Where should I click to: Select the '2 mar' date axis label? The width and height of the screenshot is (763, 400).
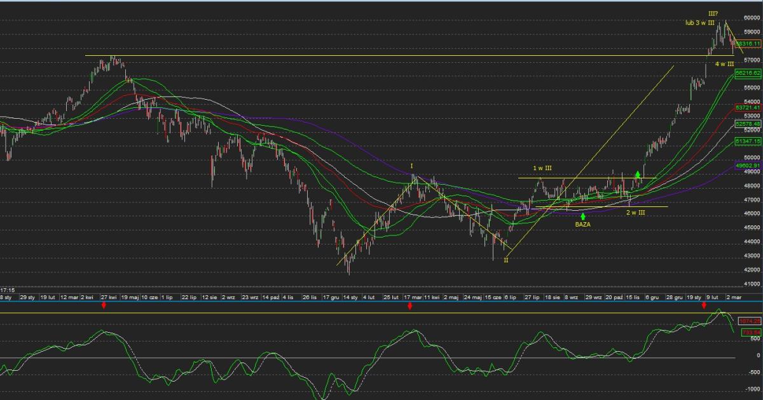(x=733, y=297)
